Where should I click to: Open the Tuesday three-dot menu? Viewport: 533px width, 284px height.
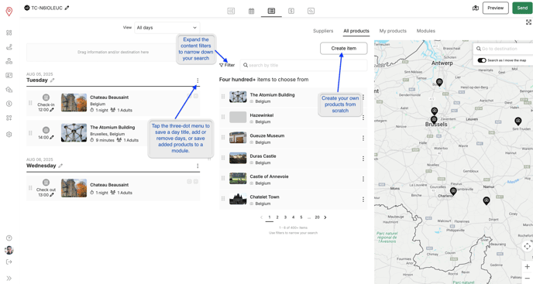coord(198,80)
